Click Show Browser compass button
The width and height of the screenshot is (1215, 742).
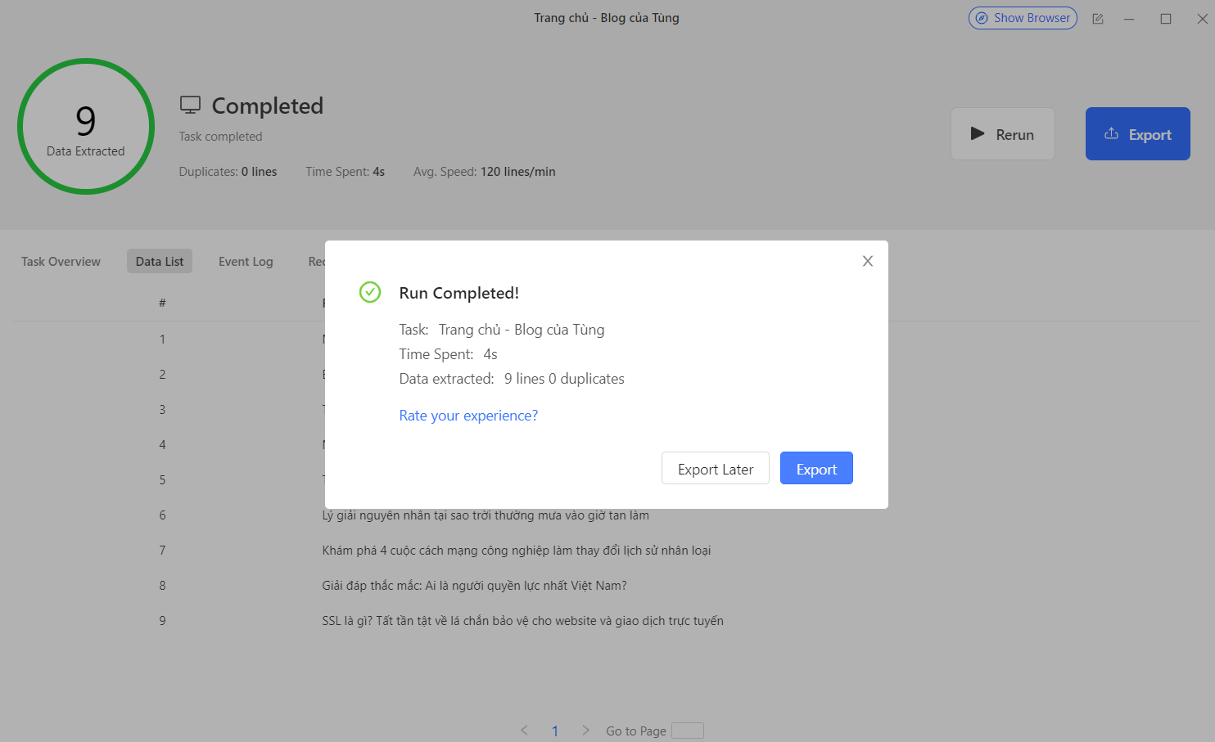[1022, 18]
